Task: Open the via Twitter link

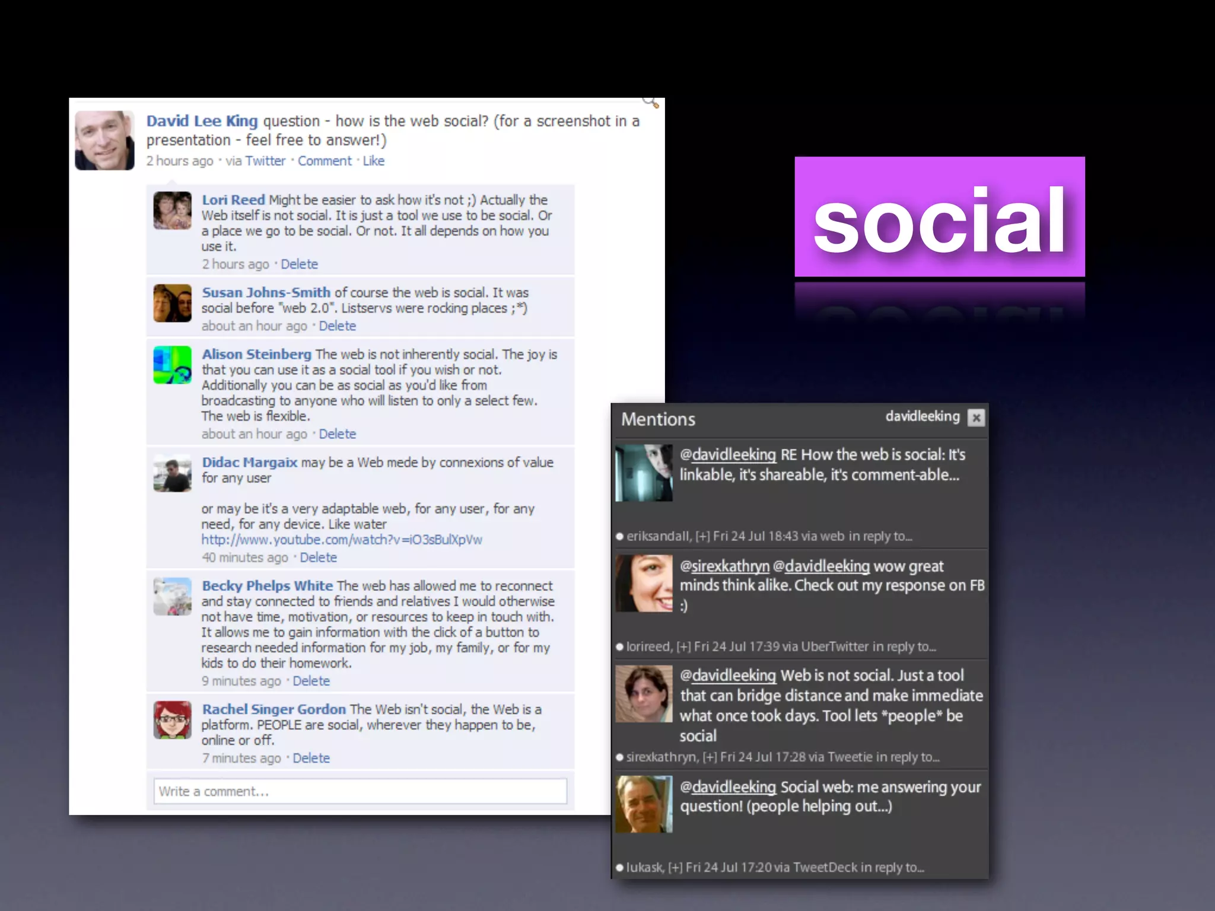Action: (265, 161)
